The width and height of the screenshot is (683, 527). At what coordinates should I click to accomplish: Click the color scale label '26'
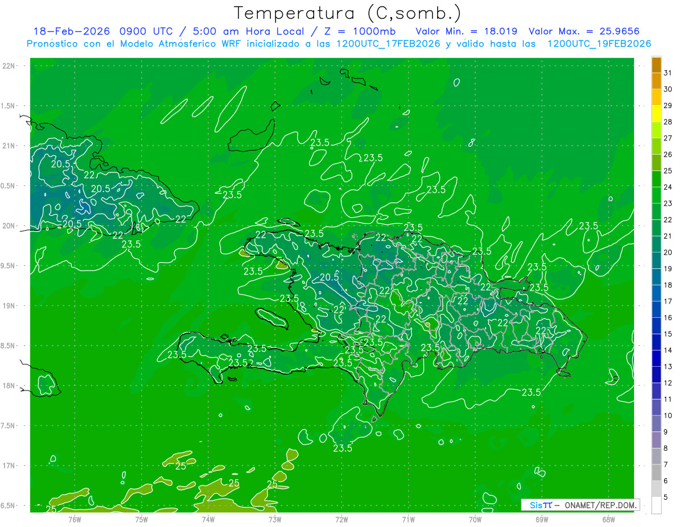pos(668,155)
